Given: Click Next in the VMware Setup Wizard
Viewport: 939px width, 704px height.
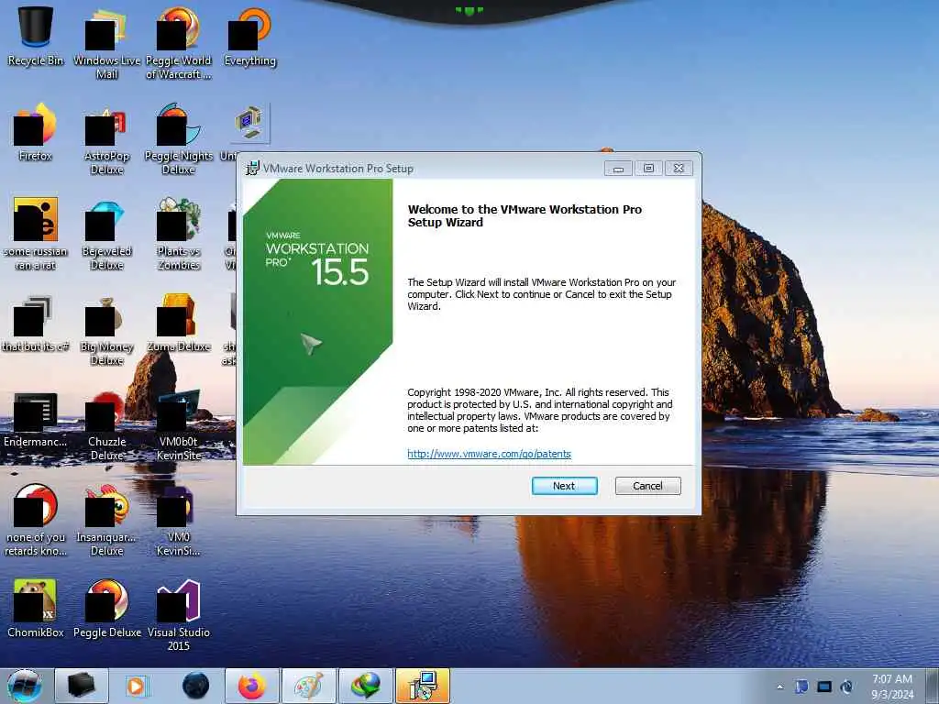Looking at the screenshot, I should (564, 486).
